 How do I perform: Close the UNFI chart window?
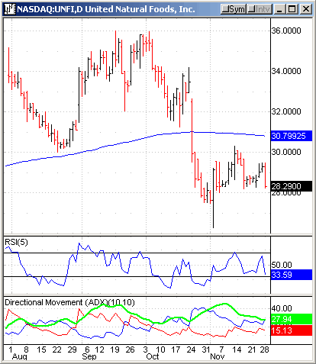pos(305,9)
